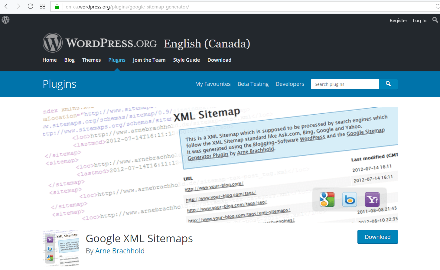Viewport: 440px width, 270px height.
Task: Click the Google XML Sitemaps banner image
Action: coord(220,165)
